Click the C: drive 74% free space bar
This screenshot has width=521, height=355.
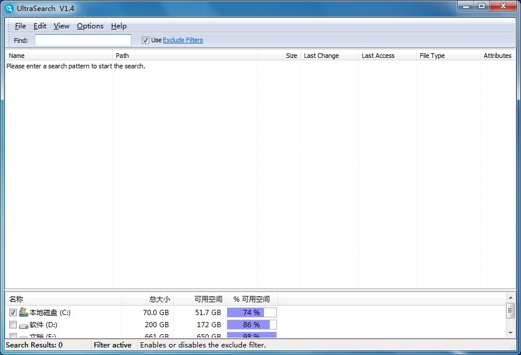(x=251, y=313)
